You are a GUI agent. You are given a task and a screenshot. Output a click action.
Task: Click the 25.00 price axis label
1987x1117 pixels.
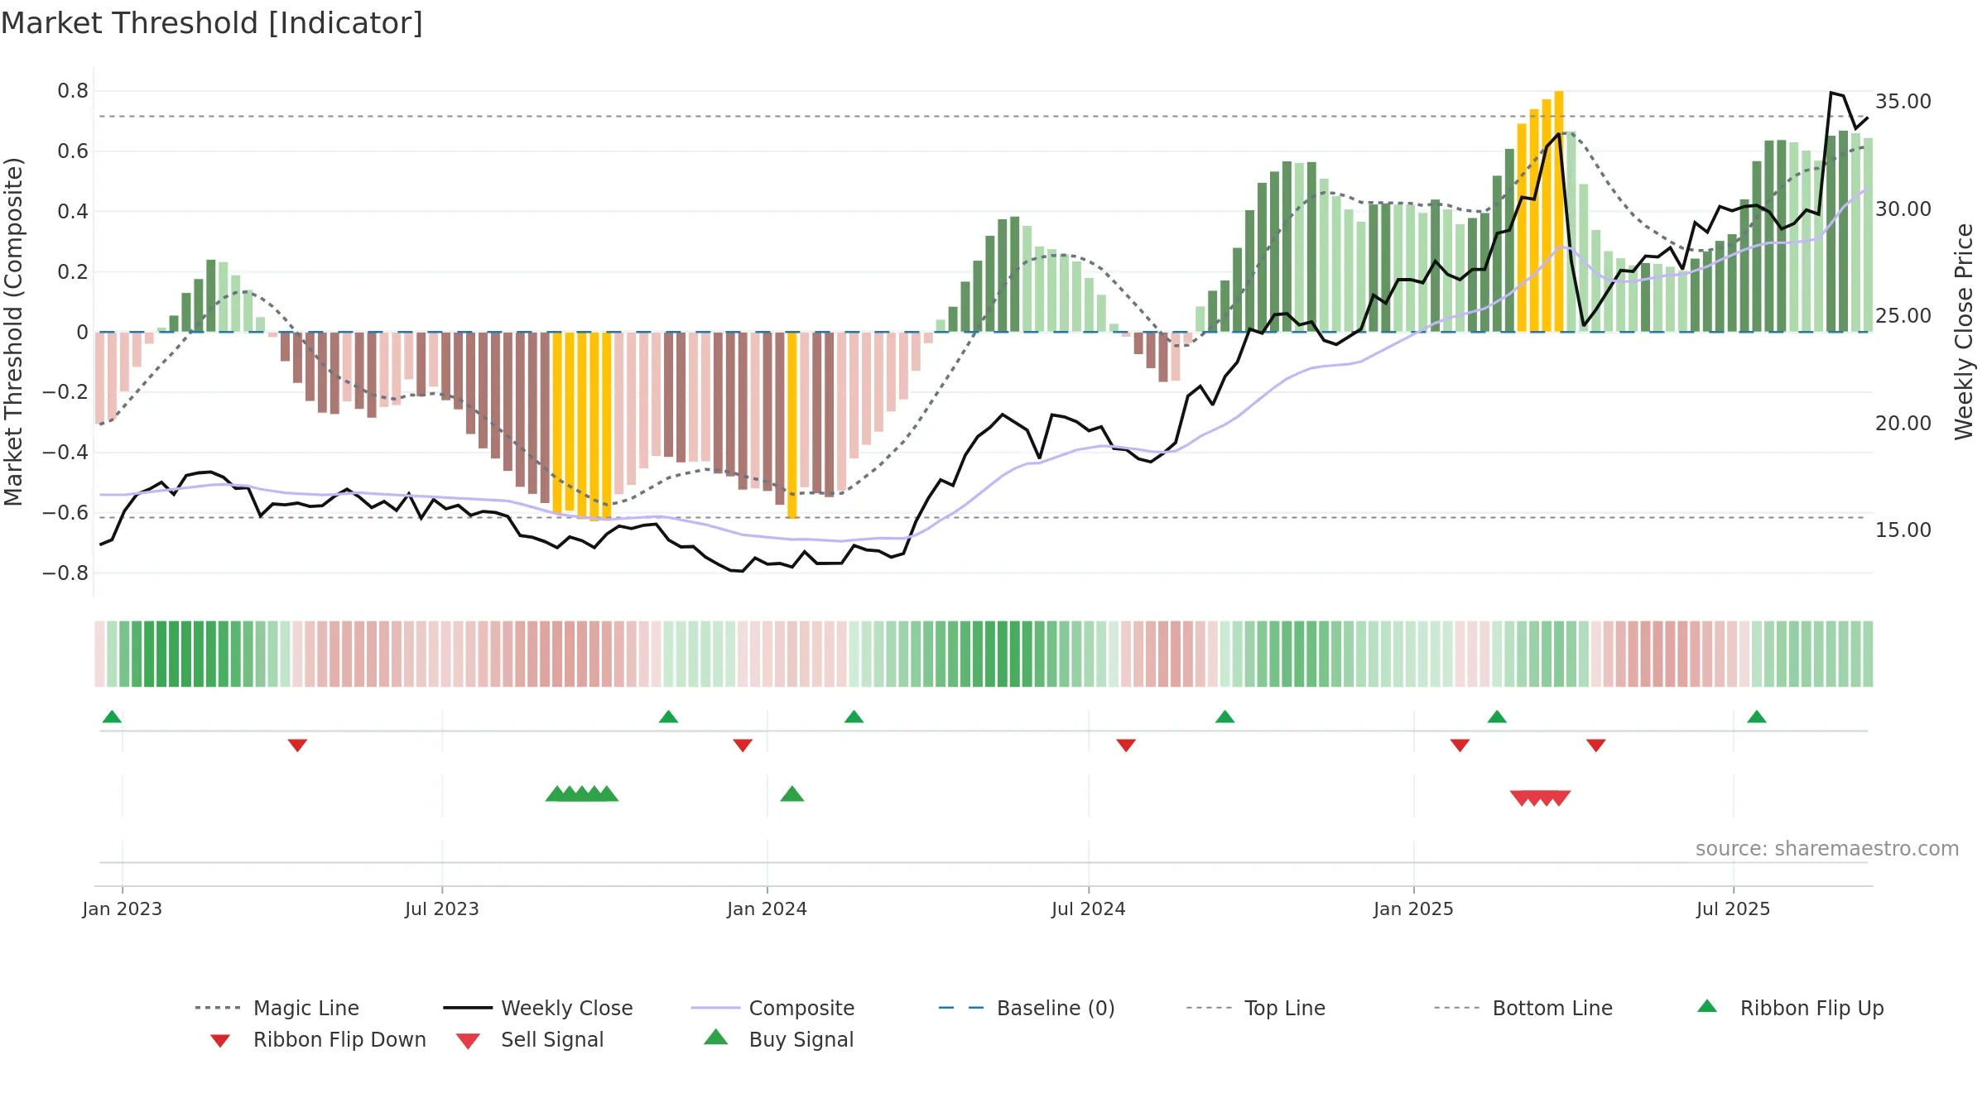pos(1903,316)
